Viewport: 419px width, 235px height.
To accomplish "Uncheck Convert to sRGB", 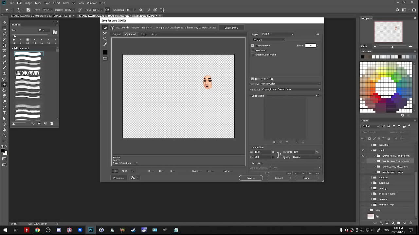I will [252, 79].
